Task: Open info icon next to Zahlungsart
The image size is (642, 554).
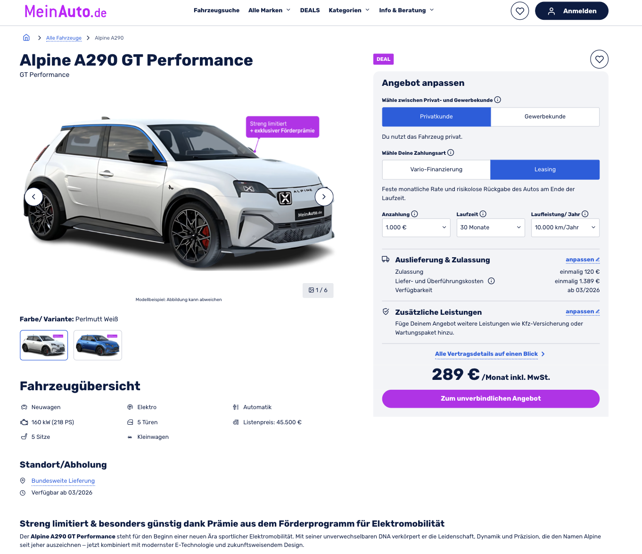Action: pyautogui.click(x=451, y=152)
